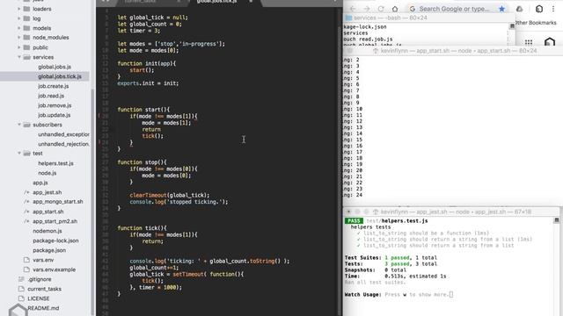563x316 pixels.
Task: Click the subscribers folder icon
Action: click(26, 125)
